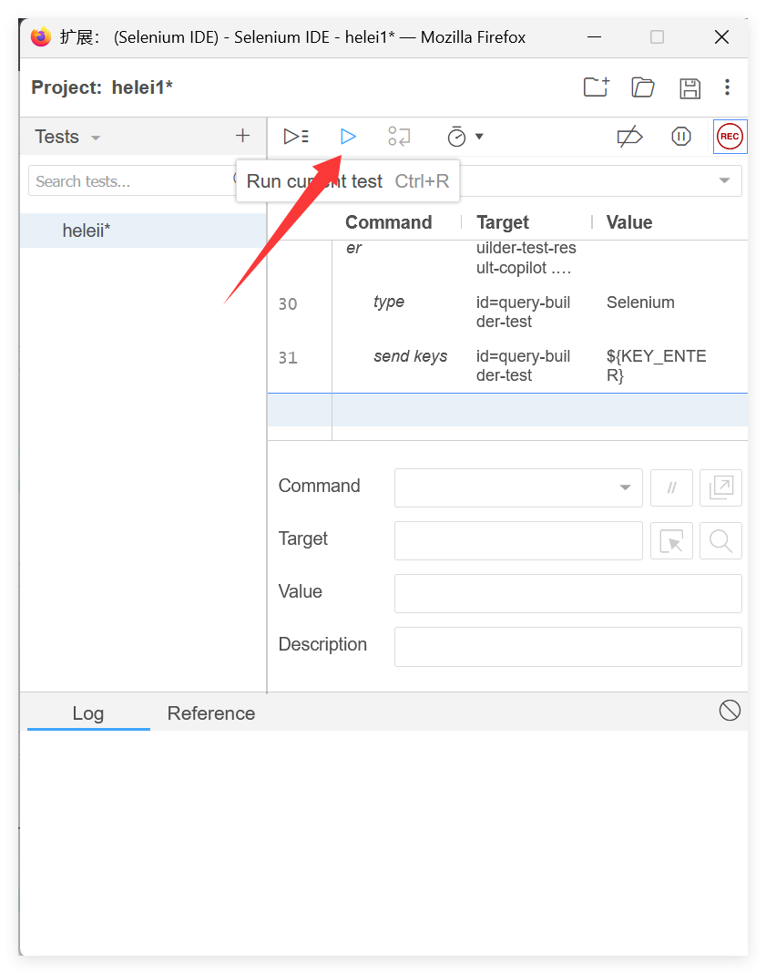Save project floppy disk icon
766x974 pixels.
(689, 88)
